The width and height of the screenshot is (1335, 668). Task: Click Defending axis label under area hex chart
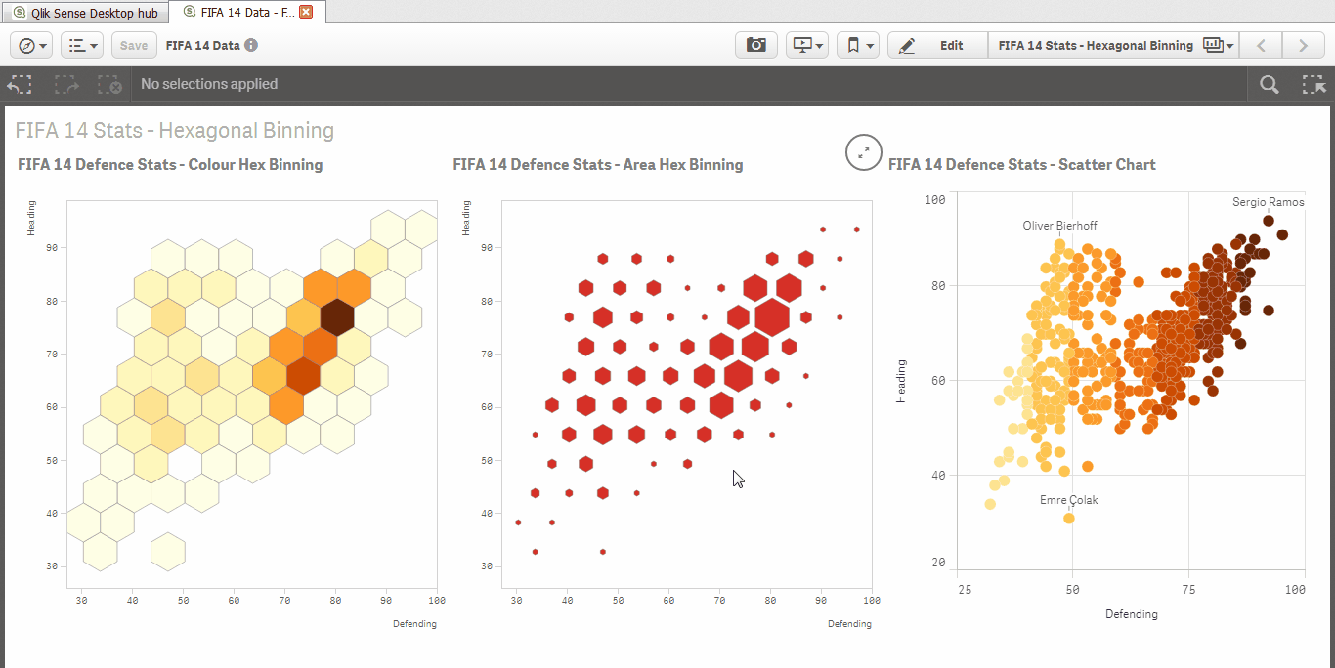coord(849,623)
